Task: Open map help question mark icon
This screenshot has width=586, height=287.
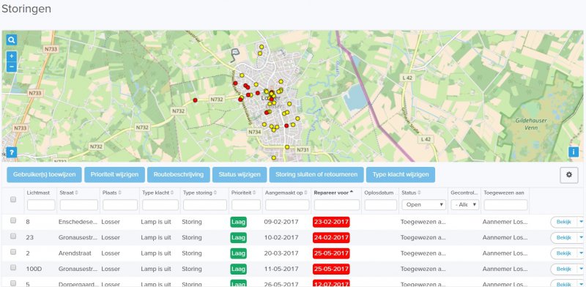Action: tap(12, 152)
